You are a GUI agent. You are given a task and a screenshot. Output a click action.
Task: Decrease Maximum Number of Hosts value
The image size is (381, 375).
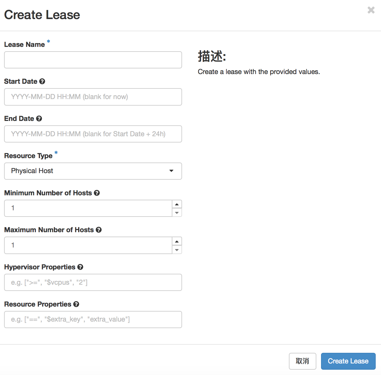click(177, 250)
